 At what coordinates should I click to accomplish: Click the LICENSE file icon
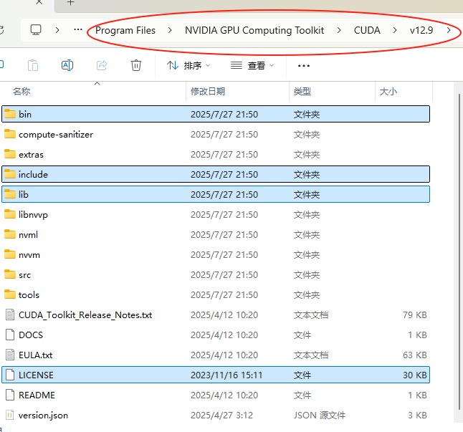coord(10,375)
